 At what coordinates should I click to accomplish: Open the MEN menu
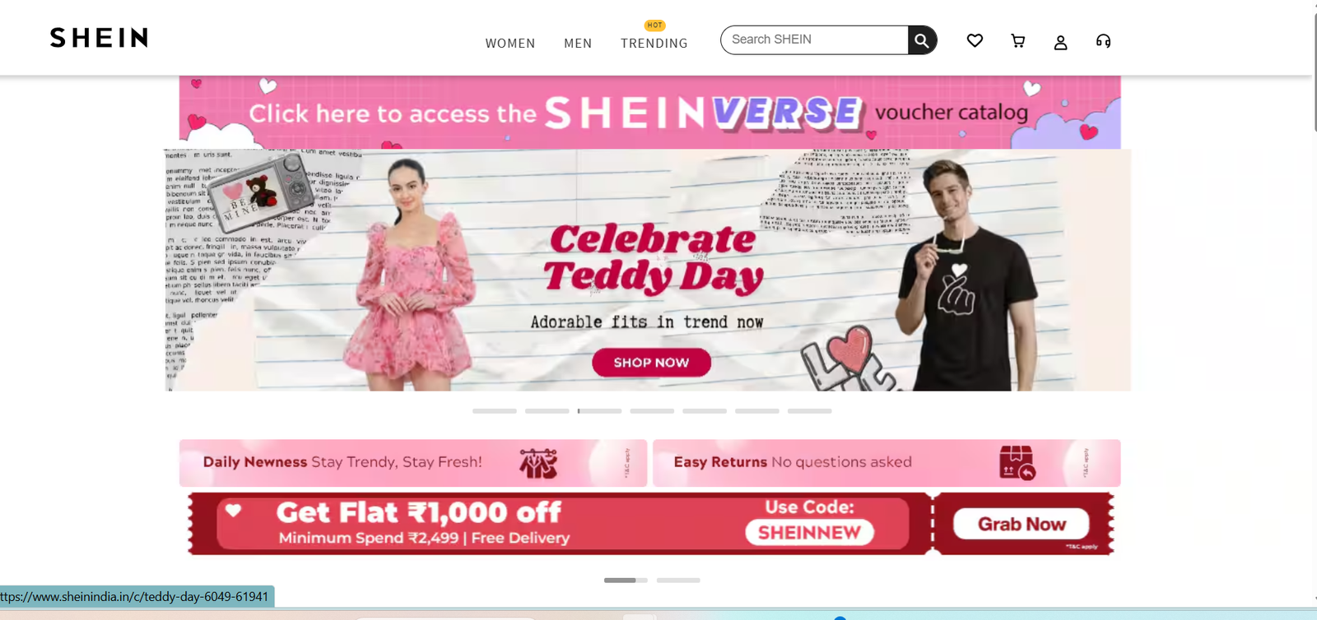(578, 43)
